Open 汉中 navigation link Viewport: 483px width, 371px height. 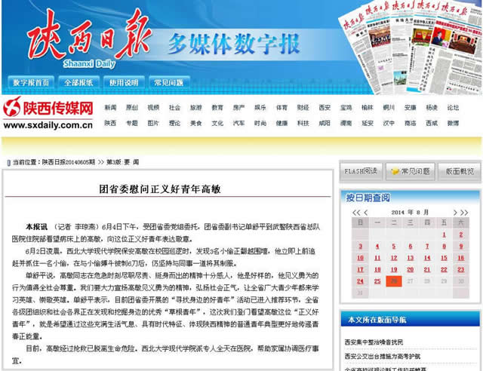coord(389,123)
